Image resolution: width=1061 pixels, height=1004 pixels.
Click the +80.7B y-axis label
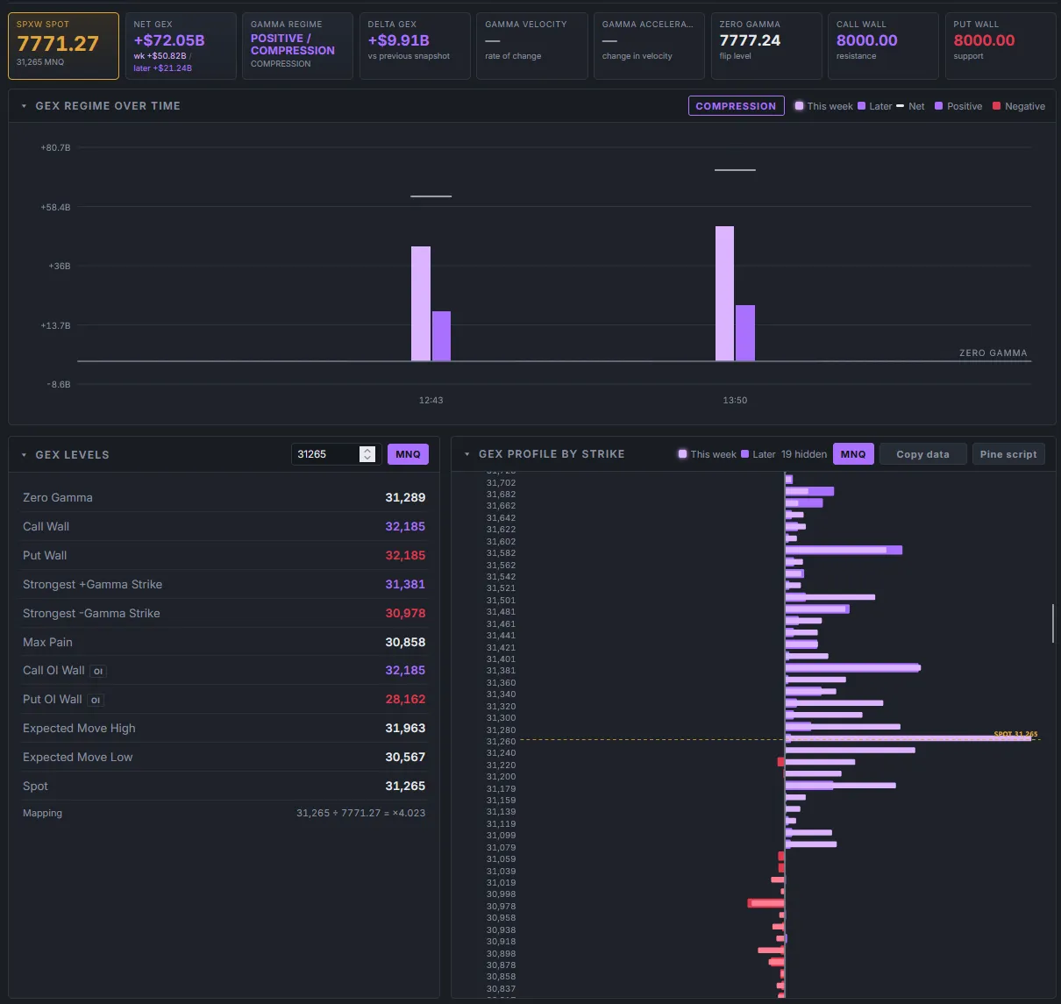[x=55, y=148]
